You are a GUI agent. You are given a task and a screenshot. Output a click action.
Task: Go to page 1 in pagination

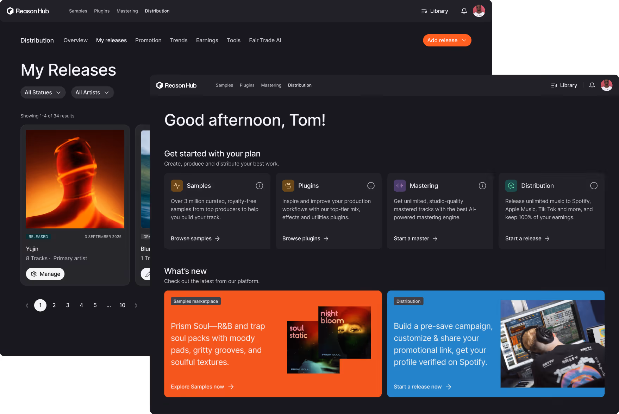click(40, 305)
